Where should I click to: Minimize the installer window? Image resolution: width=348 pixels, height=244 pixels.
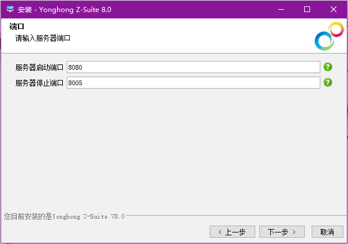tap(281, 9)
